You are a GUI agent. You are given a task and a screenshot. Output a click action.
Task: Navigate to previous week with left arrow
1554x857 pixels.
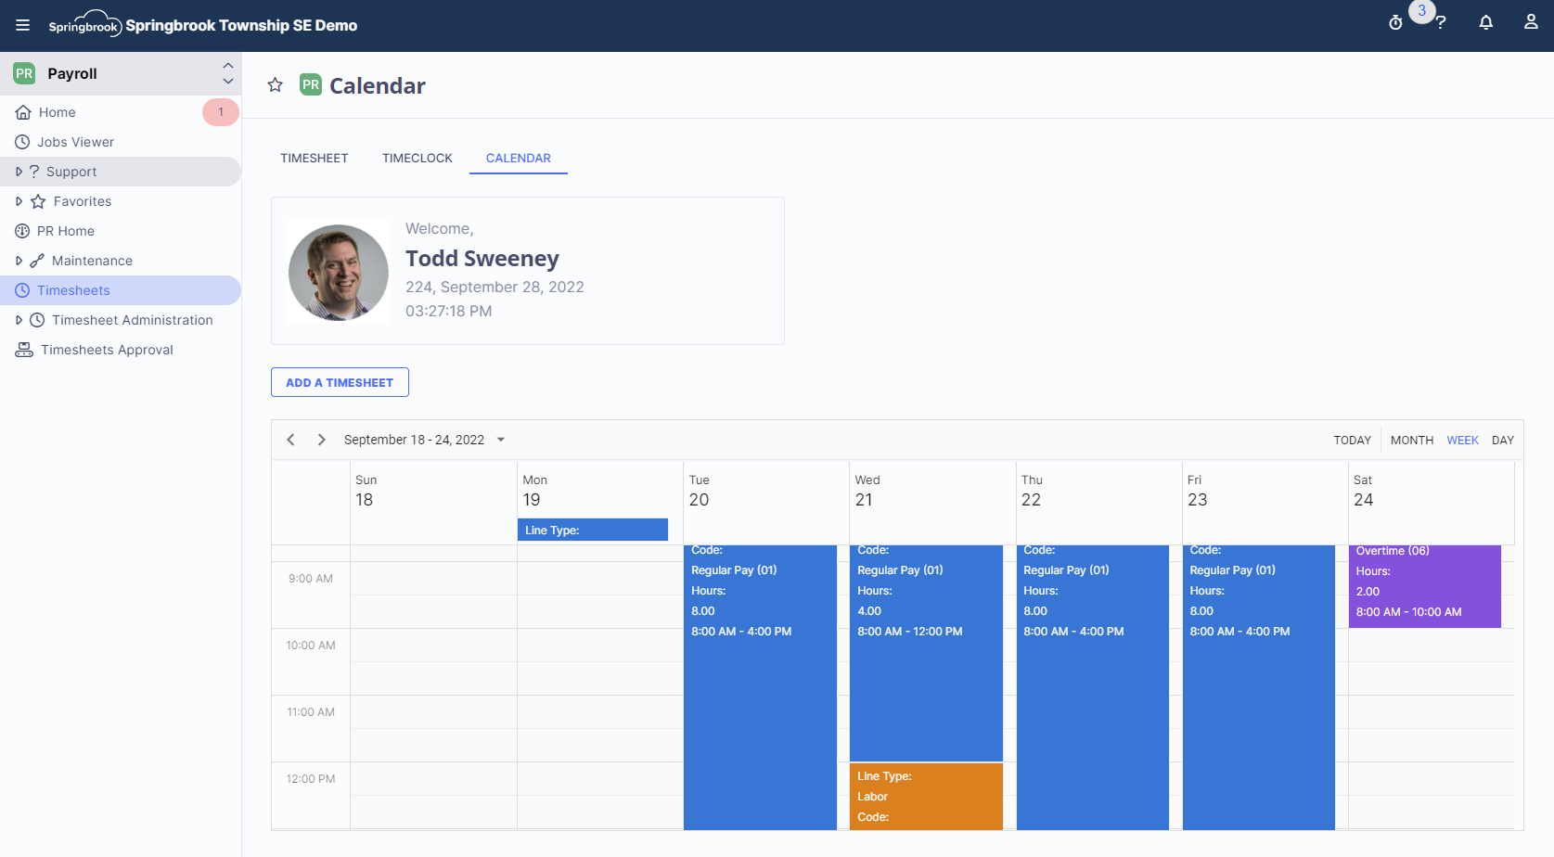[x=290, y=439]
